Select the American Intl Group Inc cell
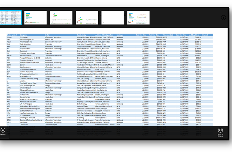The image size is (232, 155). (x=28, y=102)
